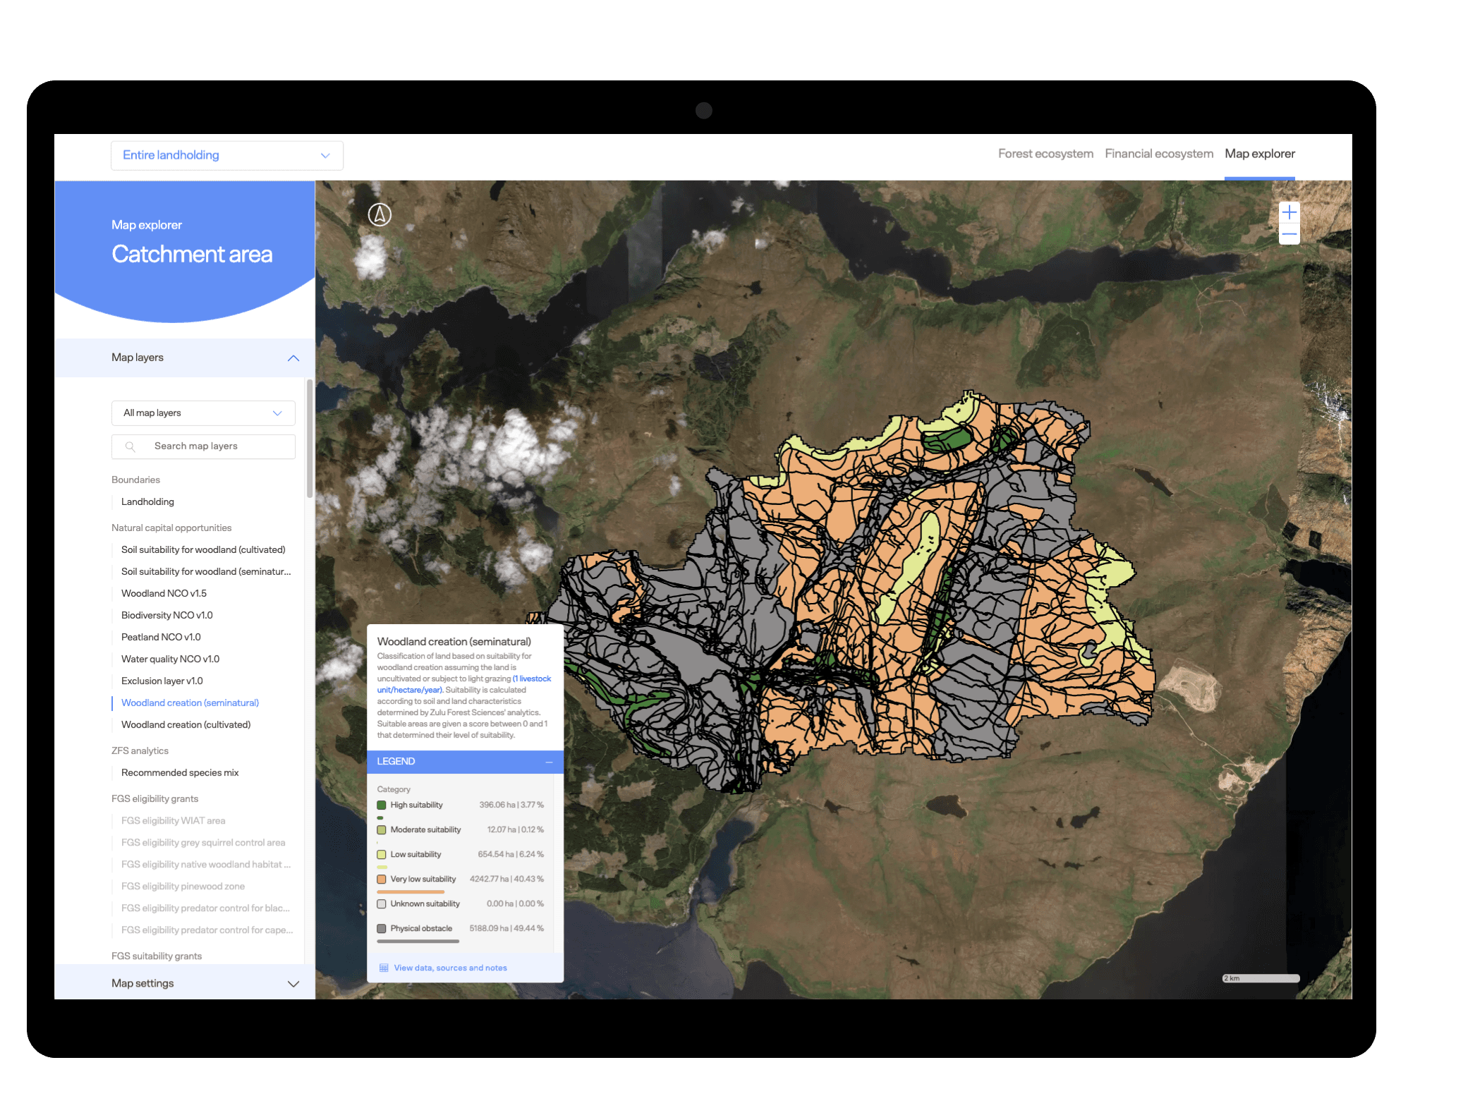Screen dimensions: 1468x1096
Task: Enable the Peatland NCO v1.0 layer
Action: pos(161,637)
